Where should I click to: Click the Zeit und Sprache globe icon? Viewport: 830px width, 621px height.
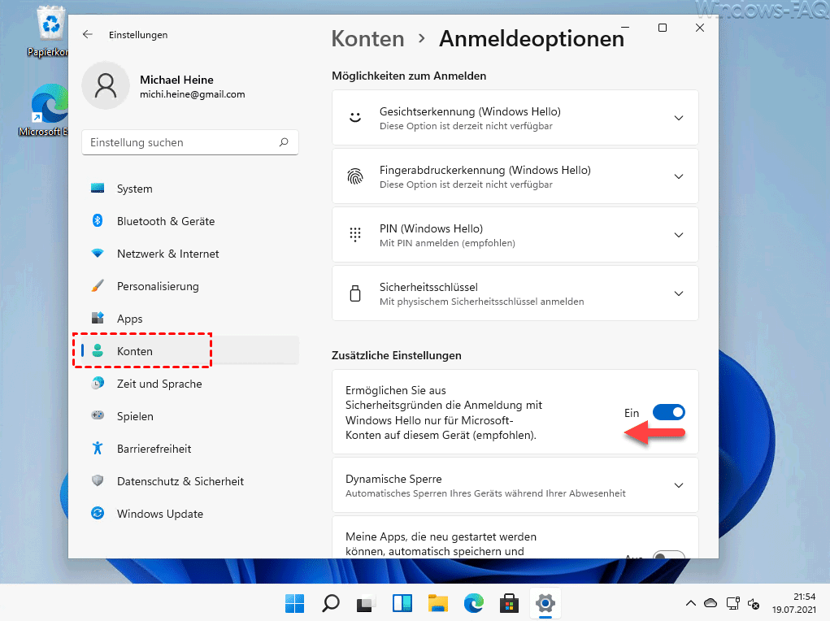click(x=98, y=384)
